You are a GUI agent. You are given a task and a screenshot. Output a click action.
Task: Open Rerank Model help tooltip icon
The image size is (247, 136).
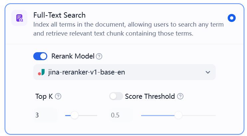pos(99,56)
